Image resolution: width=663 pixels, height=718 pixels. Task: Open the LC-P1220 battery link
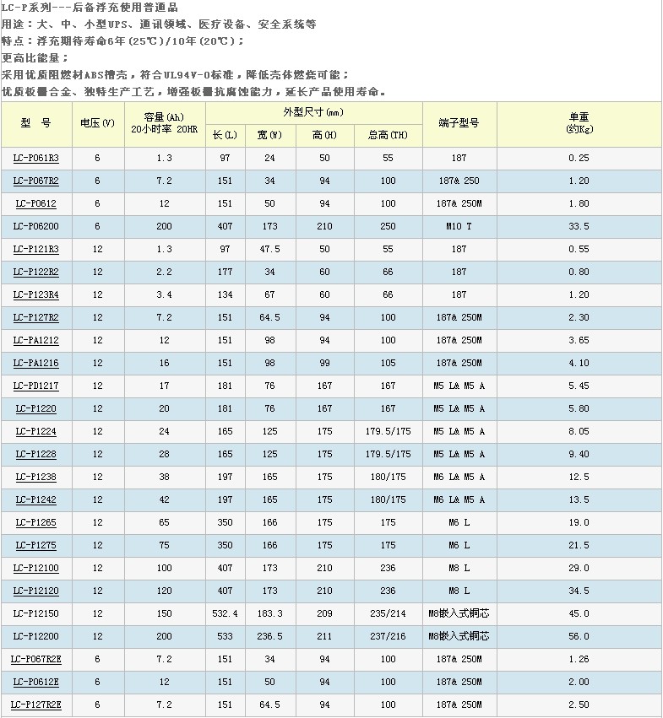pos(35,408)
